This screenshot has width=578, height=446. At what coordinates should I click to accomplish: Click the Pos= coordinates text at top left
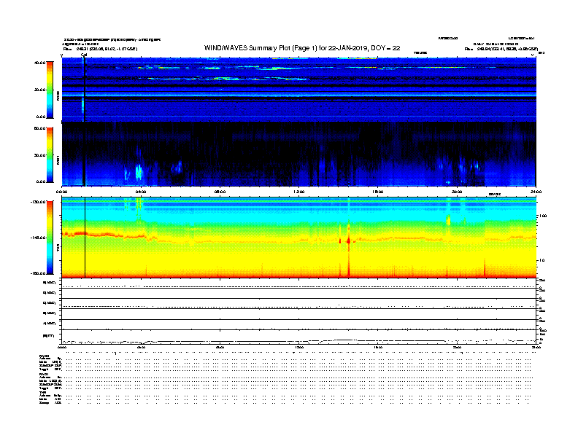click(x=100, y=49)
